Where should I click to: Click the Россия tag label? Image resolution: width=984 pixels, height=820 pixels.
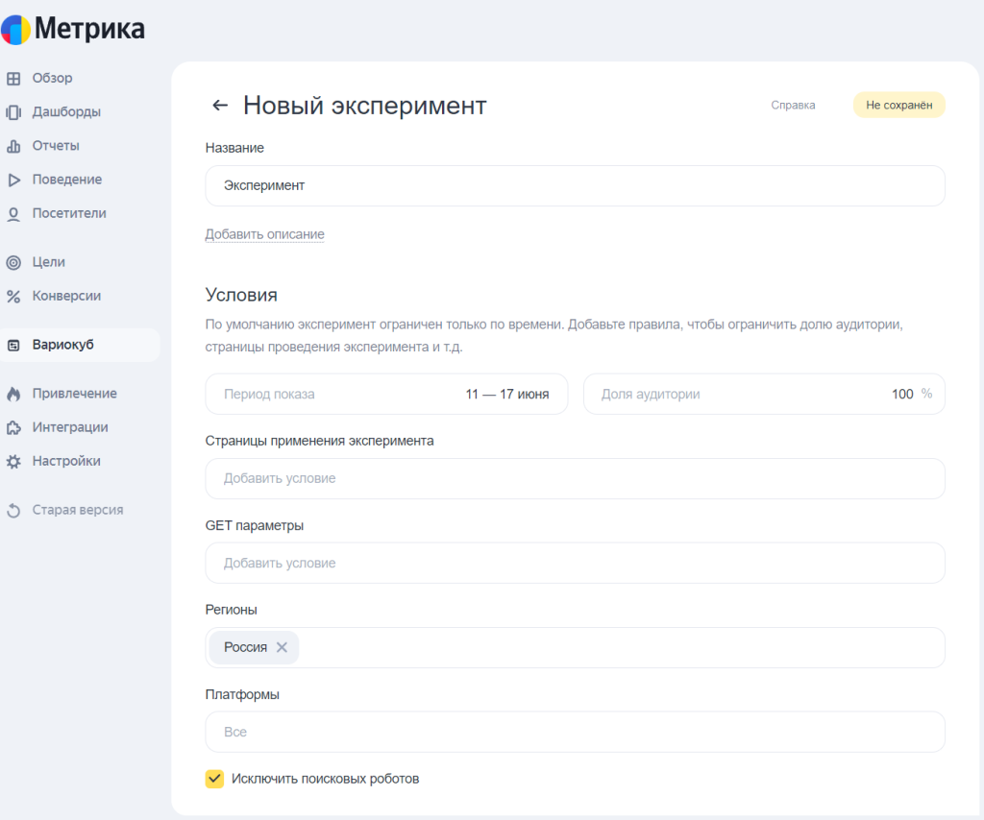coord(245,647)
